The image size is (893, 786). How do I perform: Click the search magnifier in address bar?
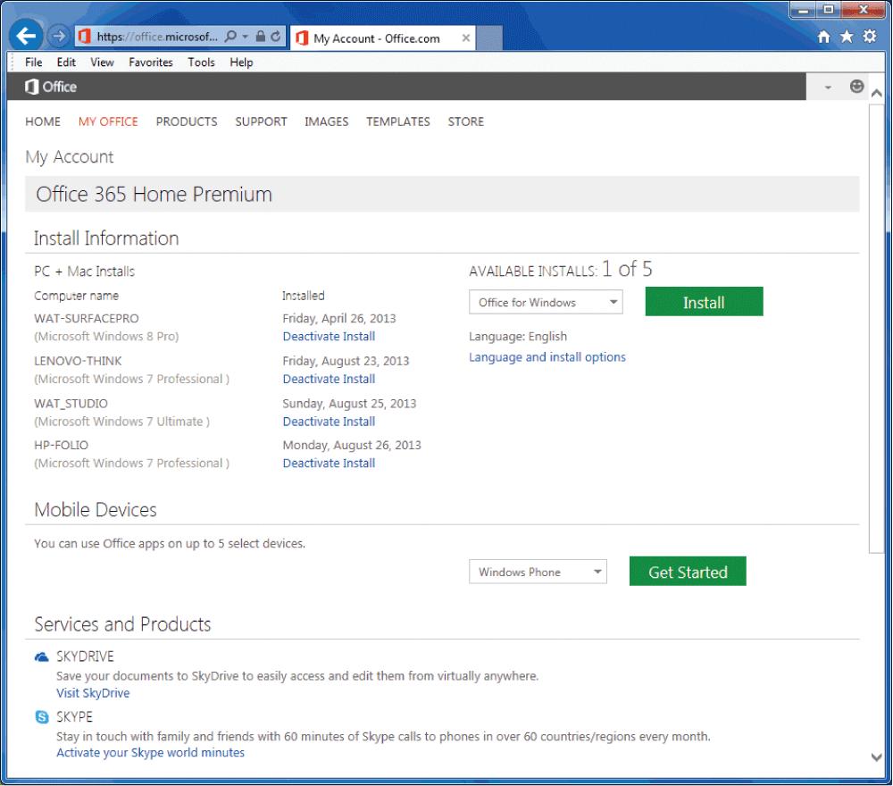click(x=230, y=37)
